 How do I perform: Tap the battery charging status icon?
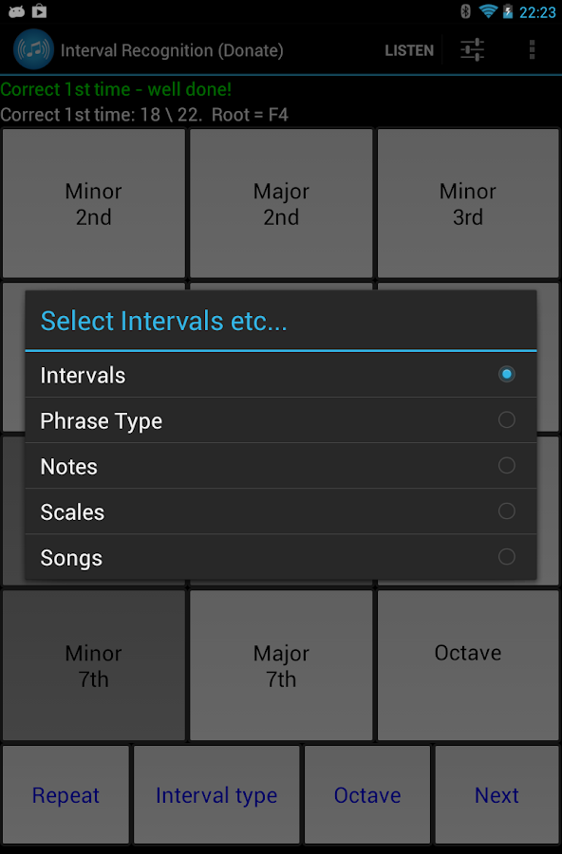508,10
